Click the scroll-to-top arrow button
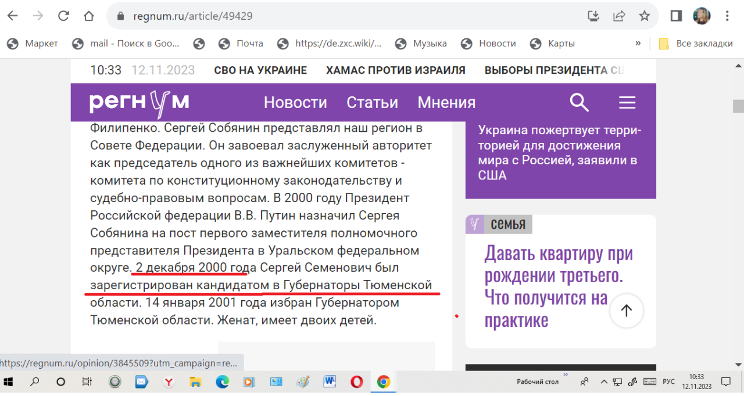The image size is (744, 396). pos(627,311)
